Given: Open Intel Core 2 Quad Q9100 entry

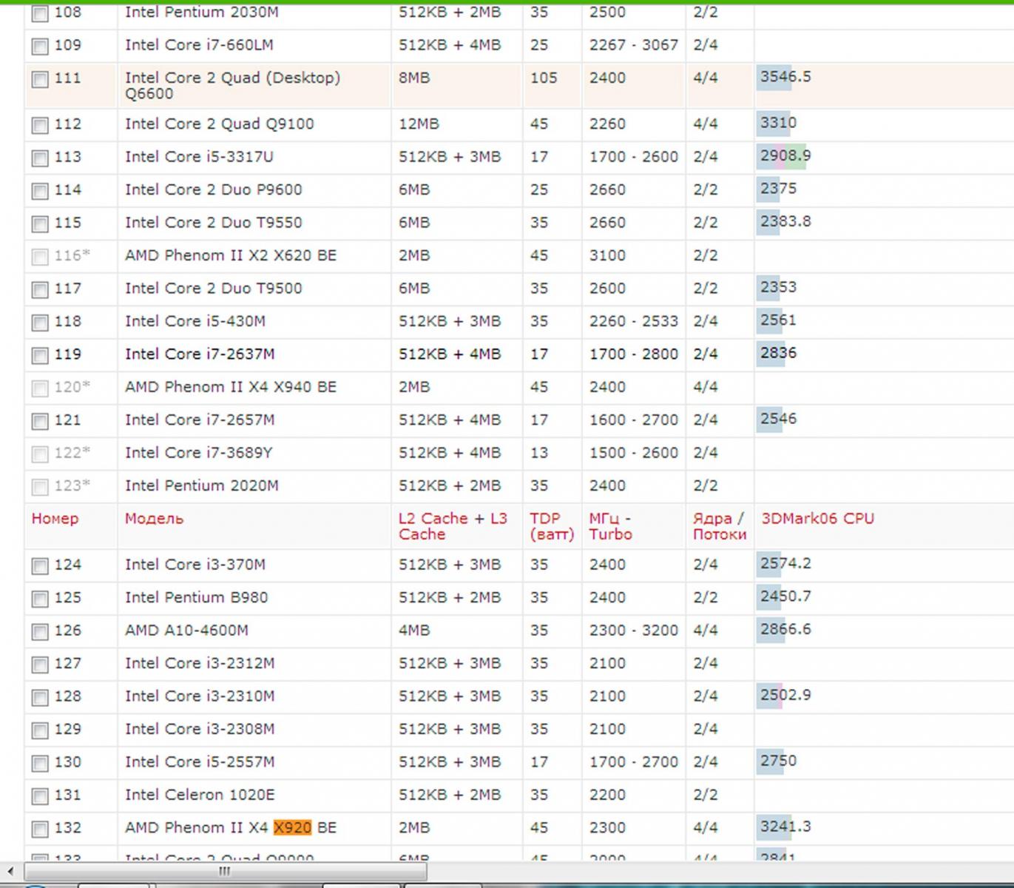Looking at the screenshot, I should (x=219, y=124).
